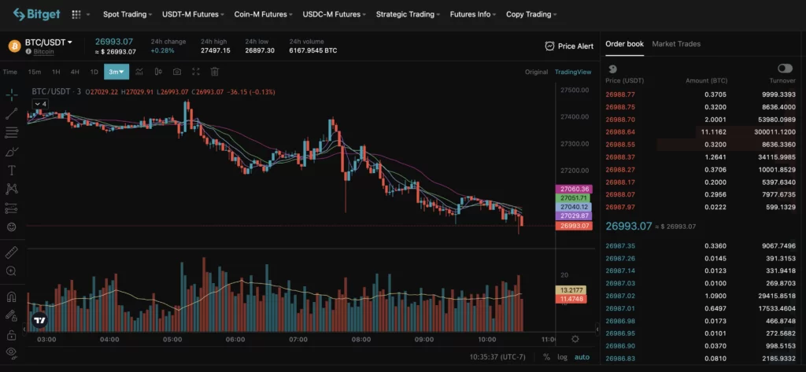Screen dimensions: 806x372
Task: Click the order book display mode icon
Action: 612,69
